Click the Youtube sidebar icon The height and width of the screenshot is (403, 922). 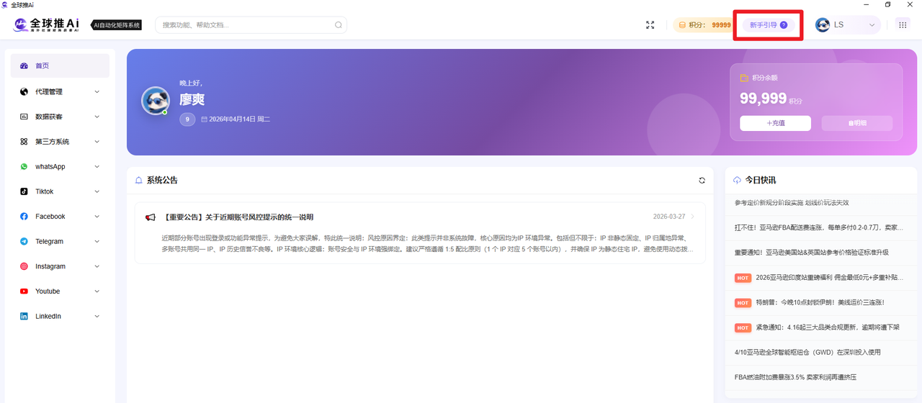click(24, 291)
